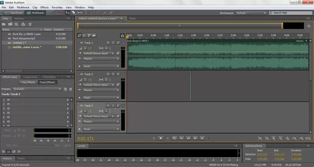The height and width of the screenshot is (167, 314).
Task: Click the New File icon in Files panel
Action: coord(16,24)
